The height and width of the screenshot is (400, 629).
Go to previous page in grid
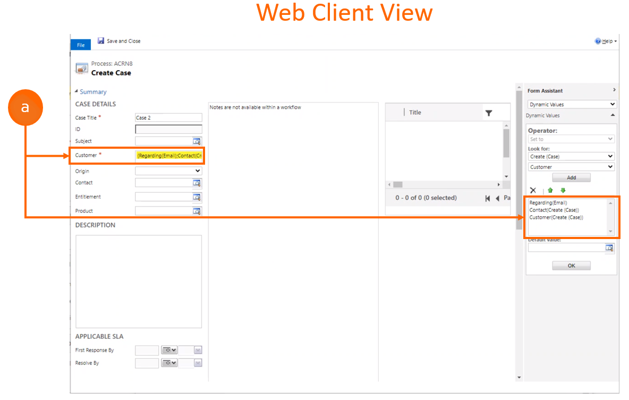497,198
